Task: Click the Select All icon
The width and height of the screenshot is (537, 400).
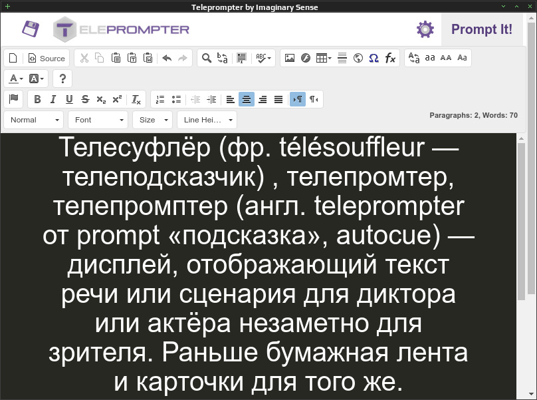Action: pos(241,58)
